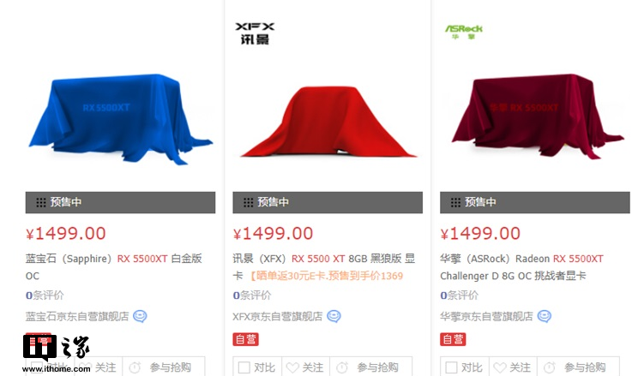Click the red-covered XFX product image
This screenshot has height=376, width=644.
click(328, 122)
